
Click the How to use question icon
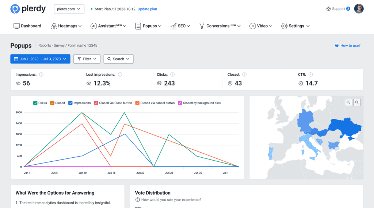coord(337,46)
